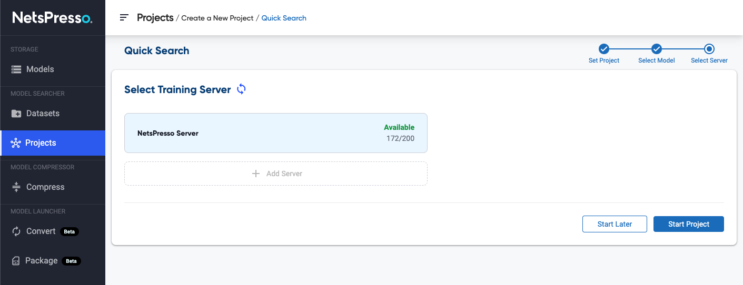Click the Quick Search breadcrumb

pyautogui.click(x=284, y=18)
